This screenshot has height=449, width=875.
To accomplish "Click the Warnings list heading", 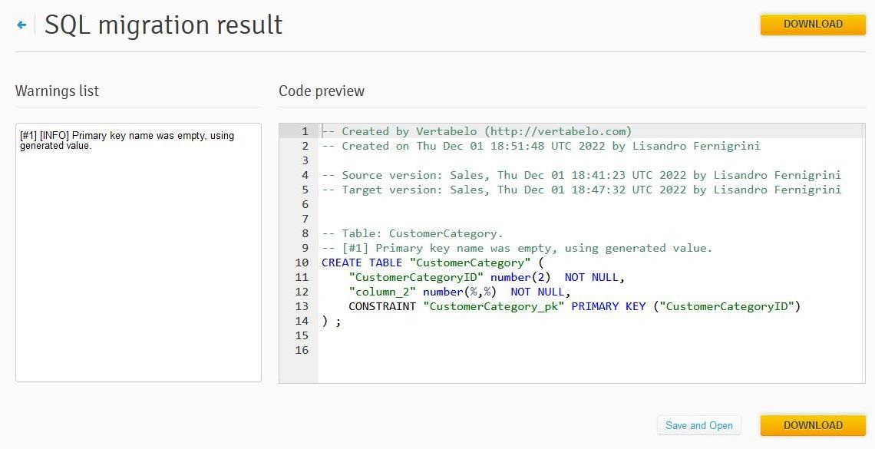I will (x=57, y=91).
